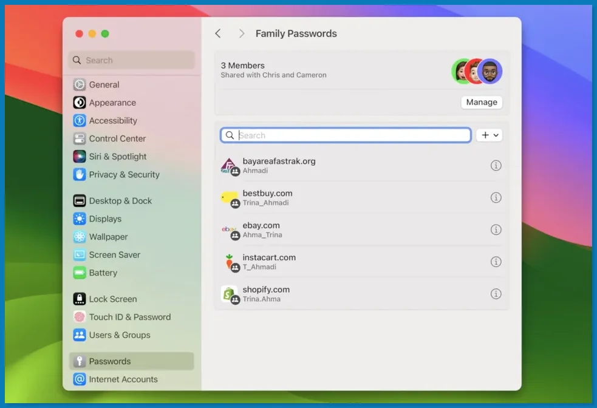The height and width of the screenshot is (408, 597).
Task: Open Internet Accounts in sidebar
Action: tap(123, 379)
